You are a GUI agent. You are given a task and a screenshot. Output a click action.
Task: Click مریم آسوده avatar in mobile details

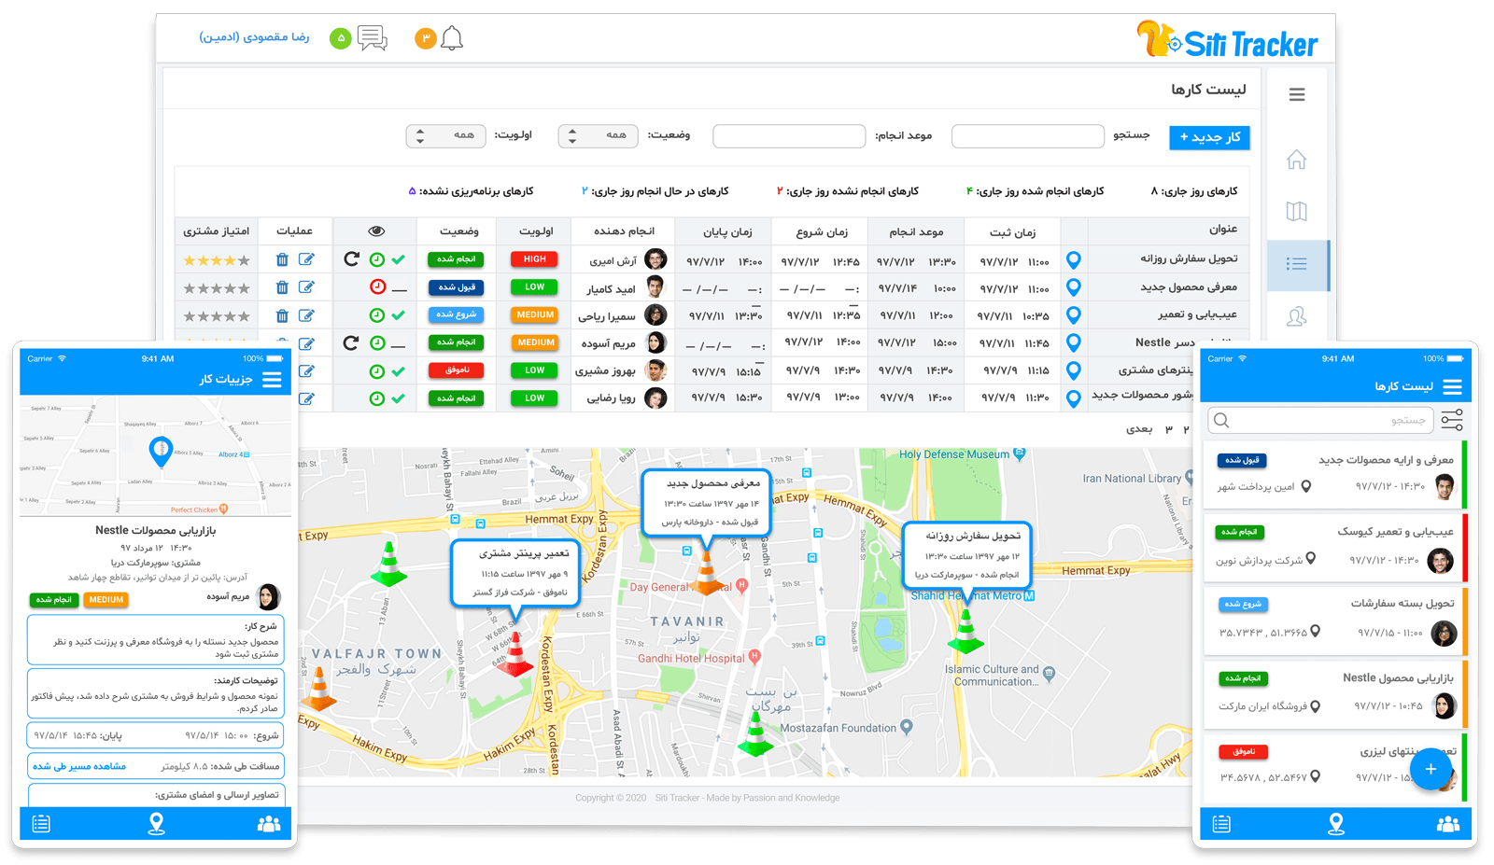pyautogui.click(x=269, y=596)
